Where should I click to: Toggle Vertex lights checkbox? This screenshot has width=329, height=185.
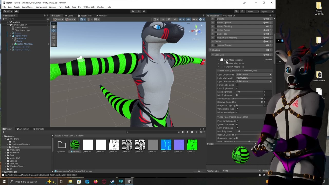[237, 109]
